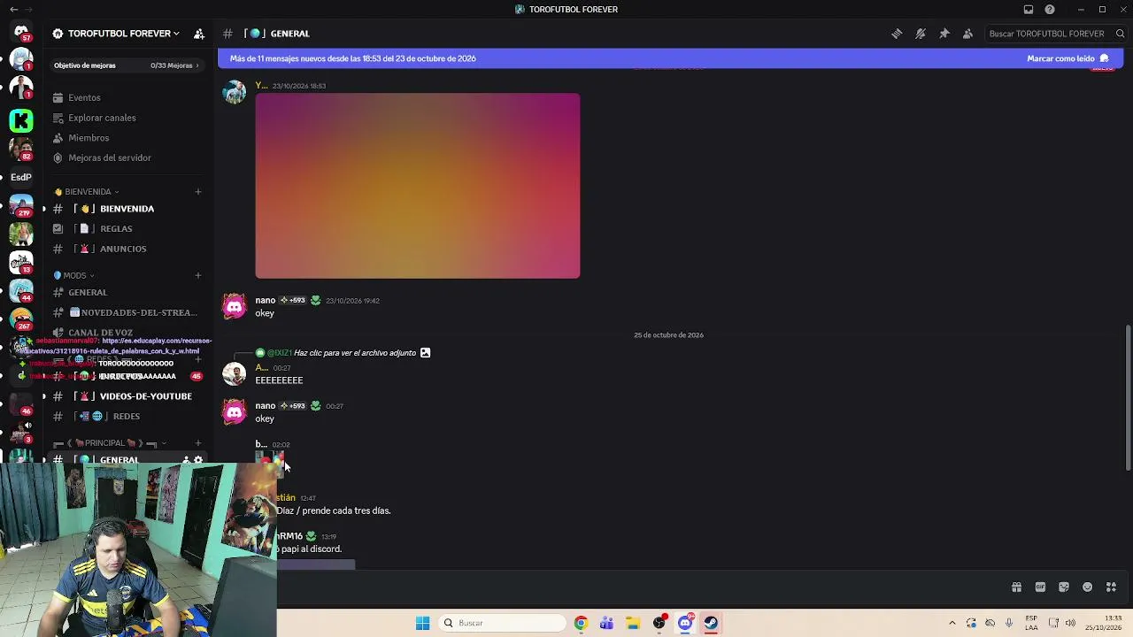The image size is (1133, 637).
Task: Open the emoji picker
Action: pos(1088,587)
